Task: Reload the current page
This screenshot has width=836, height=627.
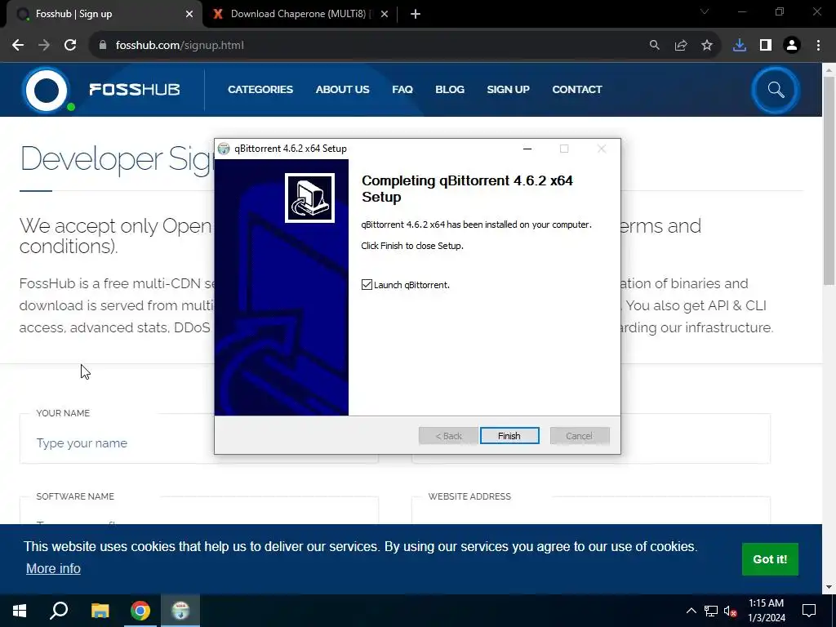Action: pos(70,46)
